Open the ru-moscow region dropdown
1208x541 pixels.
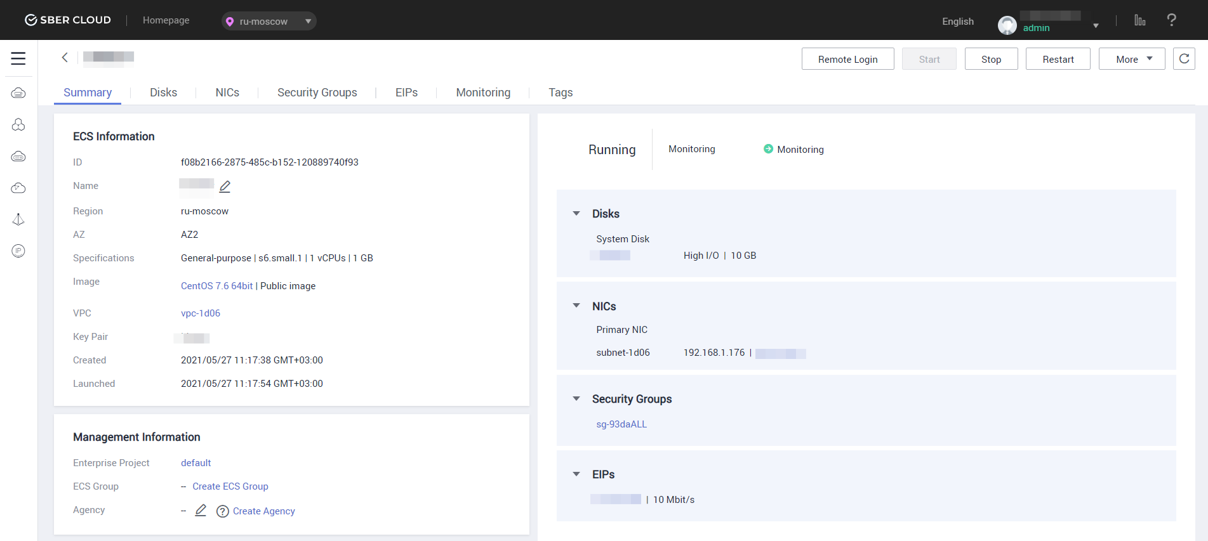[269, 21]
